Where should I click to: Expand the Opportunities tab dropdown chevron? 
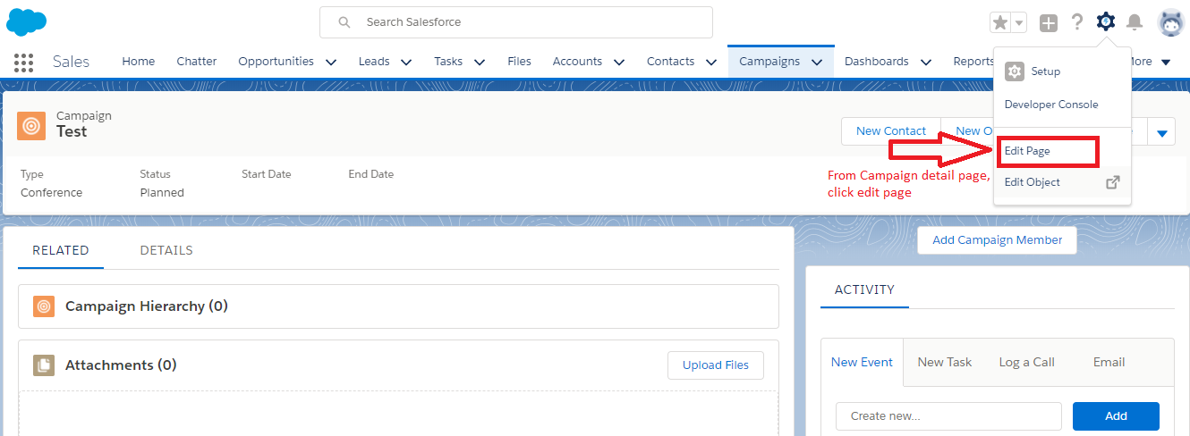tap(331, 62)
